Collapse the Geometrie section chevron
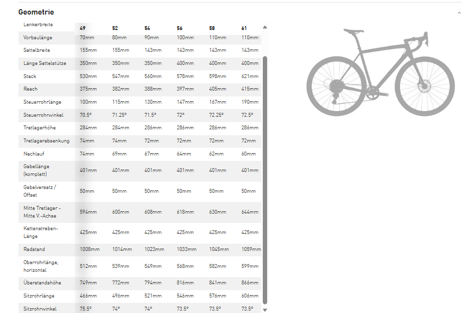Screen dimensions: 465x313 point(459,13)
